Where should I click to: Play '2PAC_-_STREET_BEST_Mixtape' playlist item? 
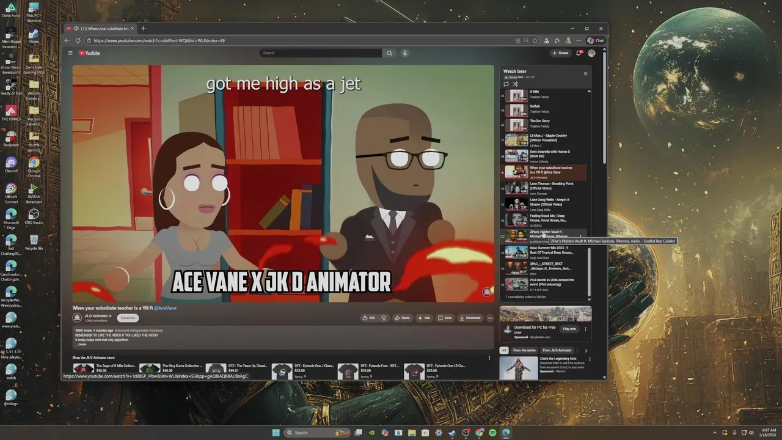click(x=545, y=268)
